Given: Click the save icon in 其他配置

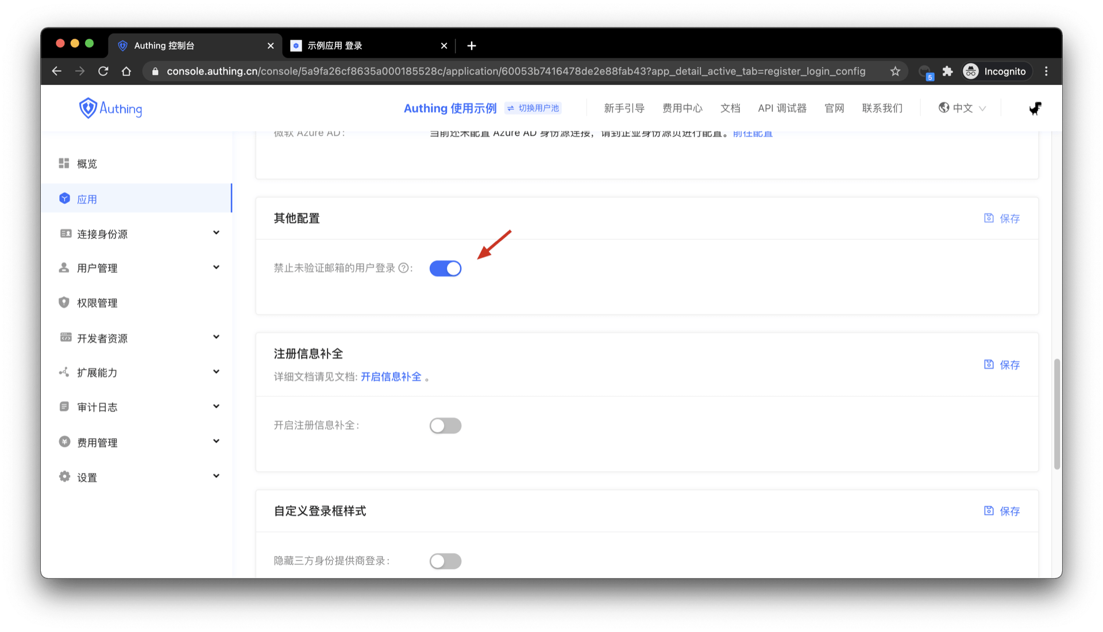Looking at the screenshot, I should 989,218.
